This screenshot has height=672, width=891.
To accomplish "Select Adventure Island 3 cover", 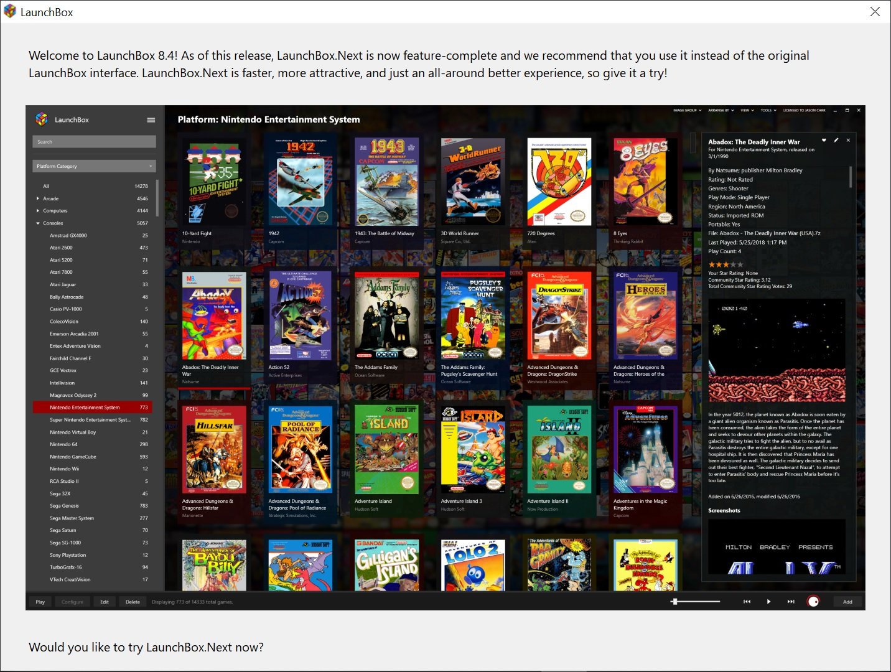I will (473, 449).
